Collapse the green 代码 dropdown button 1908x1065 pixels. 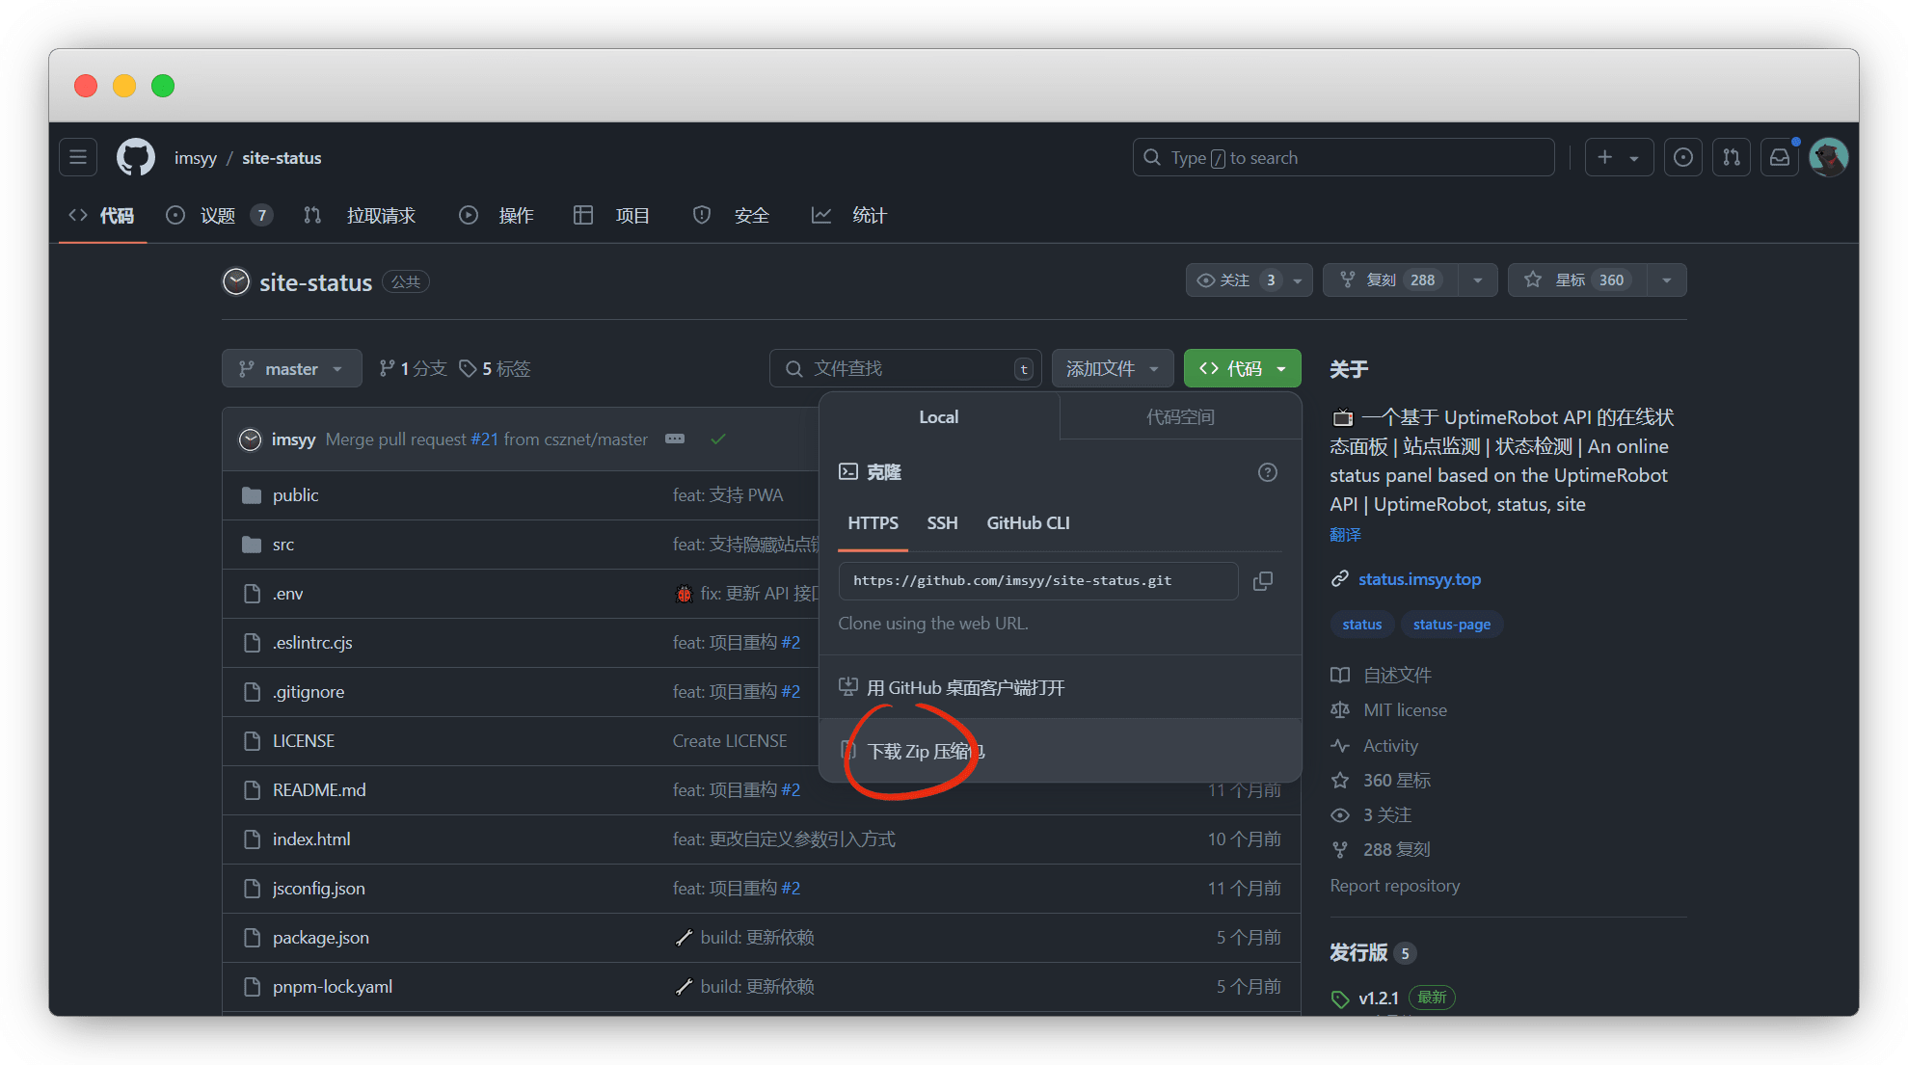coord(1242,369)
